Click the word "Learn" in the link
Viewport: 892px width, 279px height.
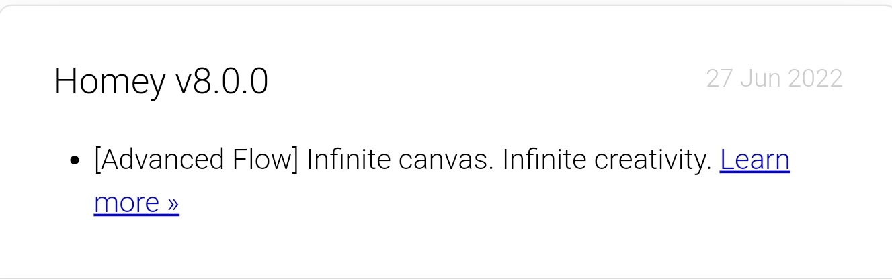(x=754, y=160)
